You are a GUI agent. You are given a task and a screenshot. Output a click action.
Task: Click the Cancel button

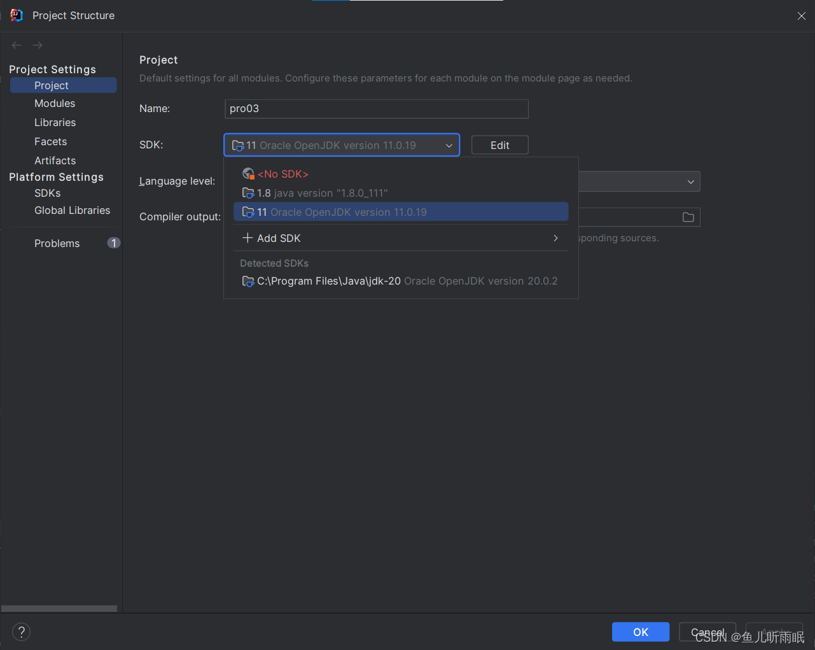pos(707,632)
